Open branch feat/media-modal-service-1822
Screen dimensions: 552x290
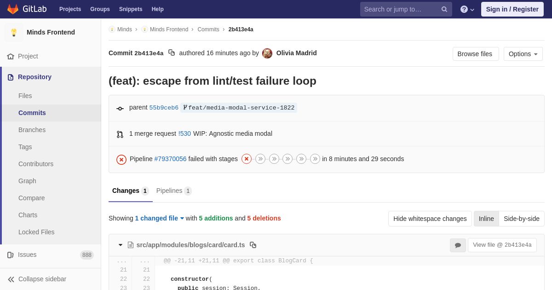(239, 108)
